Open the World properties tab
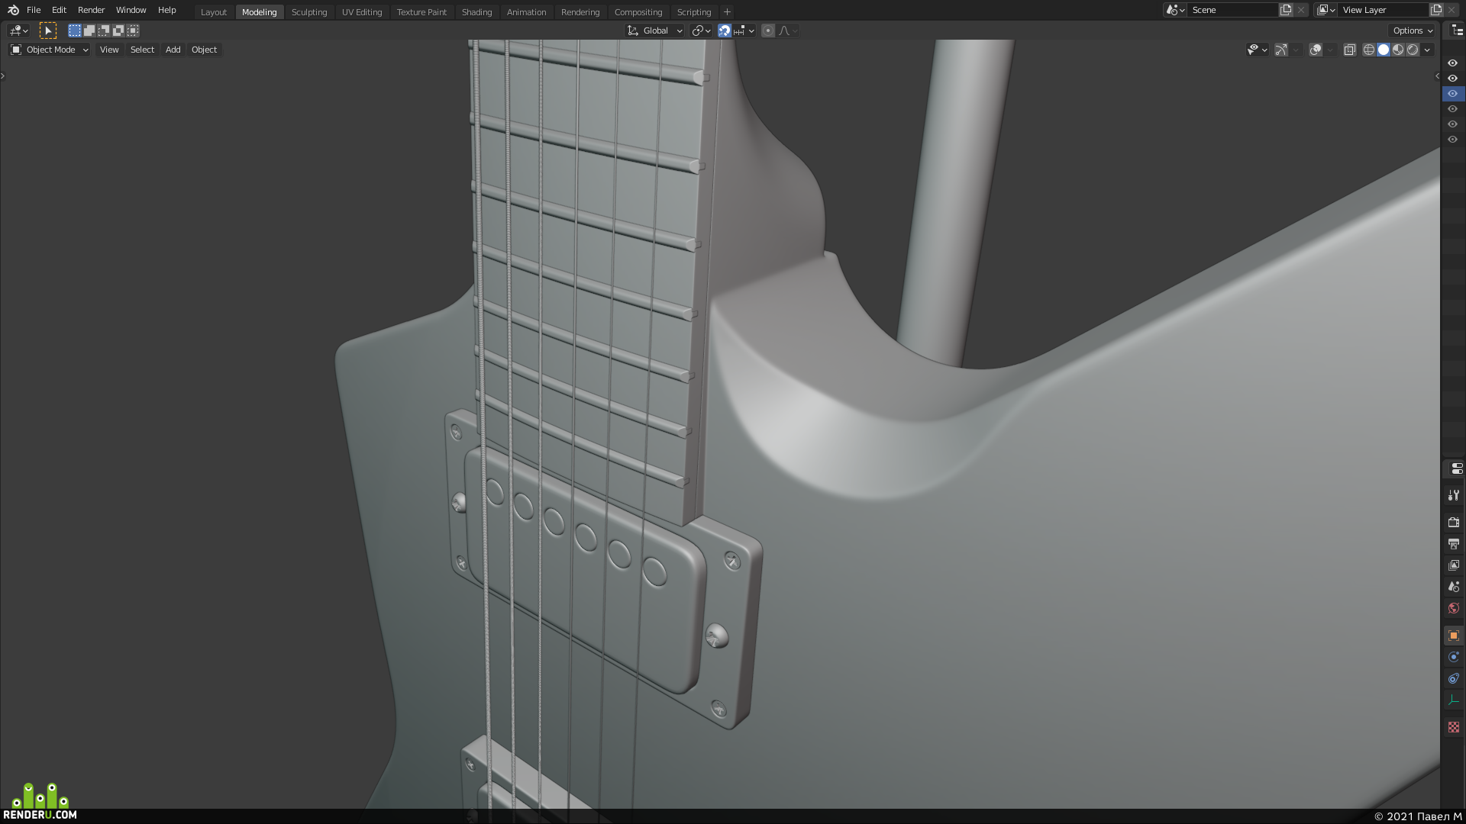The image size is (1466, 824). [1453, 608]
